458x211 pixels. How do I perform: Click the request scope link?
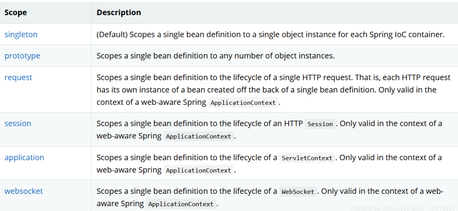[x=18, y=77]
